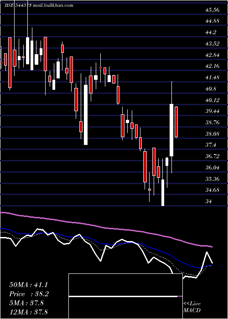Click the 40.8 price axis label

coord(211,89)
